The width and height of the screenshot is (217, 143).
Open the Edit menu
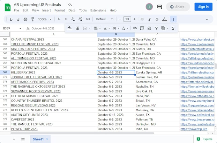(26, 10)
